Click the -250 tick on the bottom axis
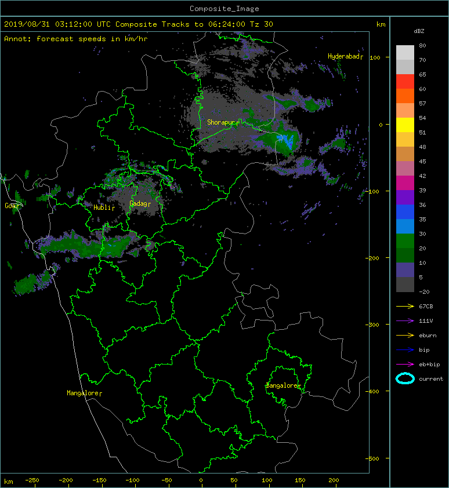The height and width of the screenshot is (488, 449). click(x=32, y=480)
